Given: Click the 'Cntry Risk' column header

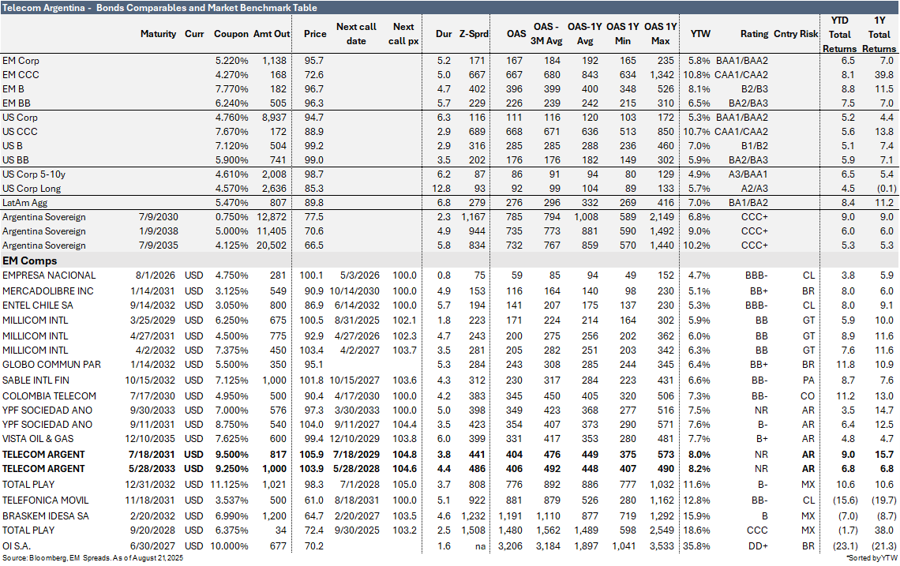Looking at the screenshot, I should click(796, 34).
